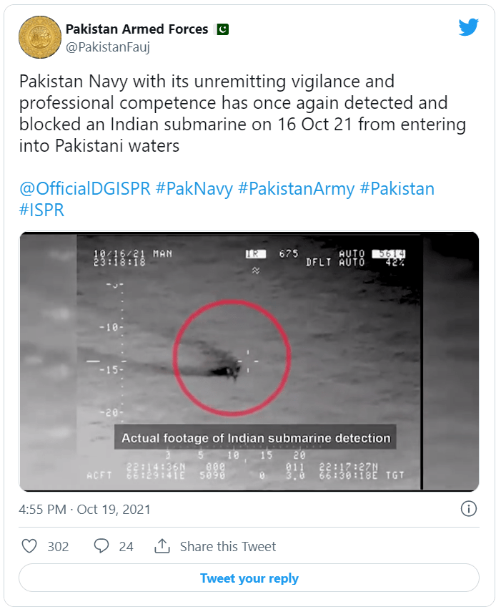This screenshot has height=612, width=501.
Task: Click the 24 replies count
Action: (x=127, y=546)
